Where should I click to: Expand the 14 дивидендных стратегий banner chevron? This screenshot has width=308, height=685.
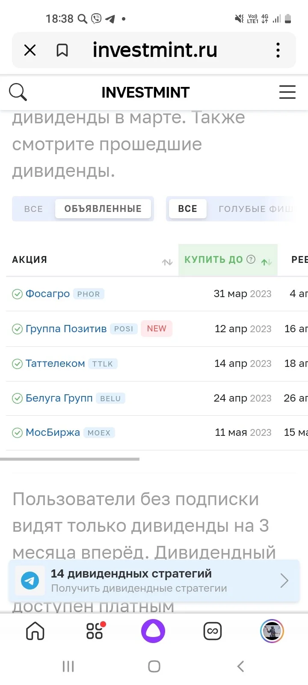(x=284, y=581)
